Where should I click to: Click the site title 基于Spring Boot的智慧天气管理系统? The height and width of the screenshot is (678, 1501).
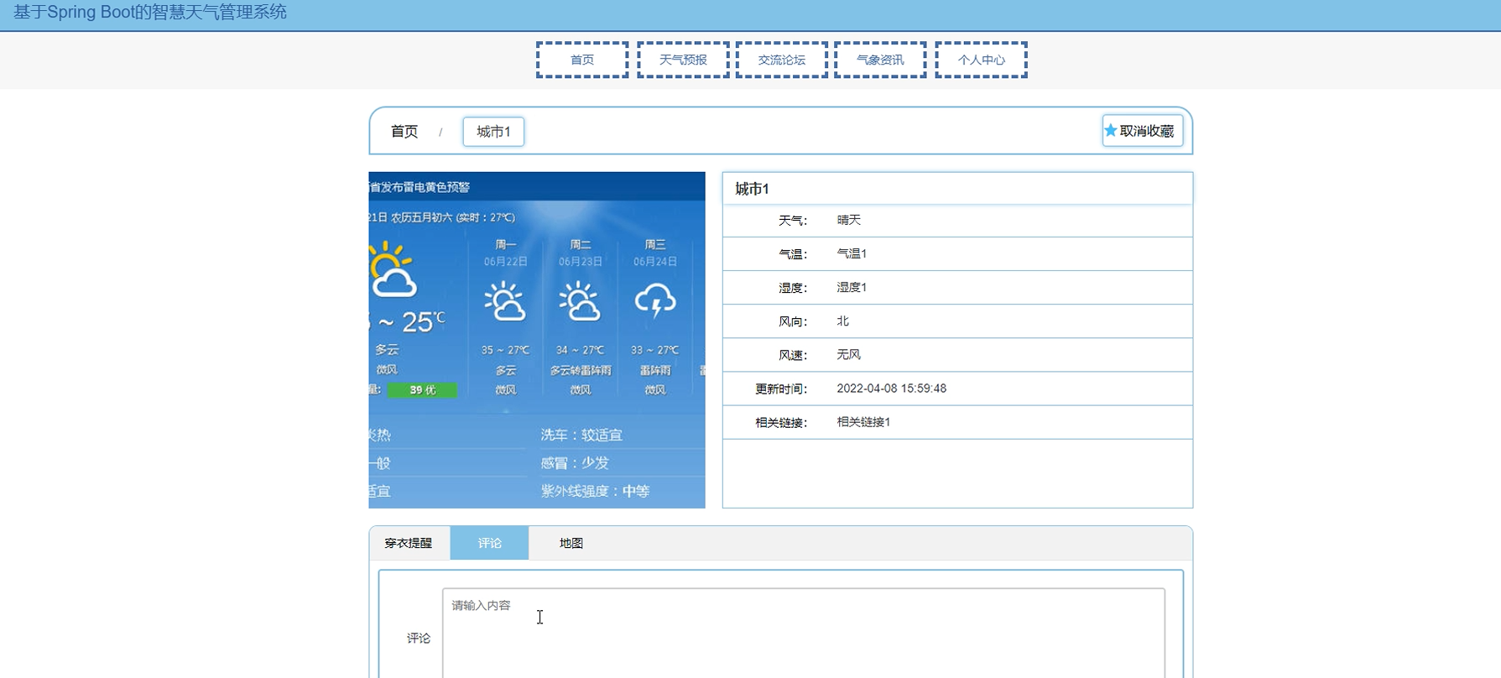pyautogui.click(x=150, y=13)
